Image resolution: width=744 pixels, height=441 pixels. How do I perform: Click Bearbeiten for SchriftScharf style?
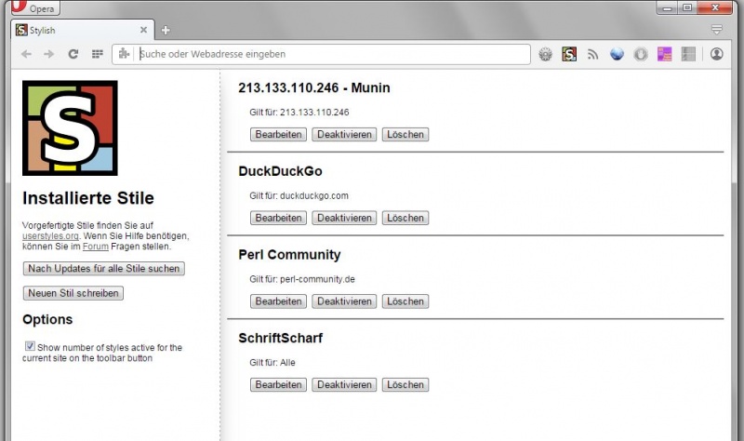click(x=278, y=384)
